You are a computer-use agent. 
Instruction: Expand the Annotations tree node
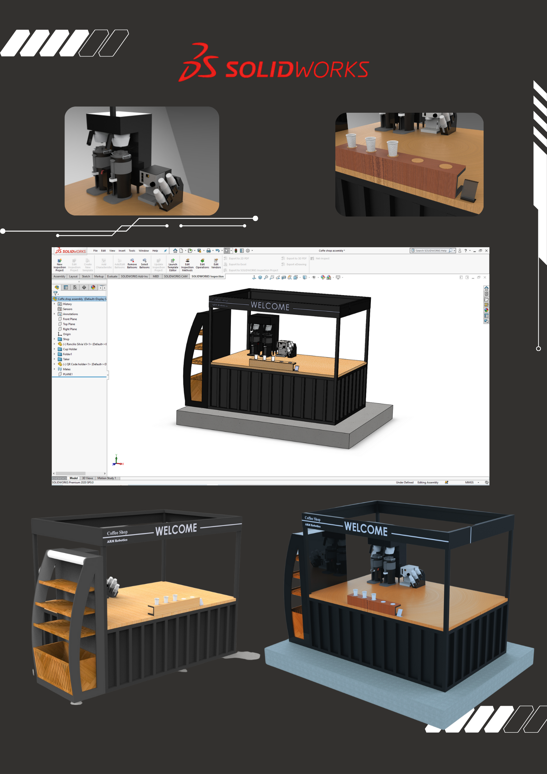pyautogui.click(x=54, y=314)
